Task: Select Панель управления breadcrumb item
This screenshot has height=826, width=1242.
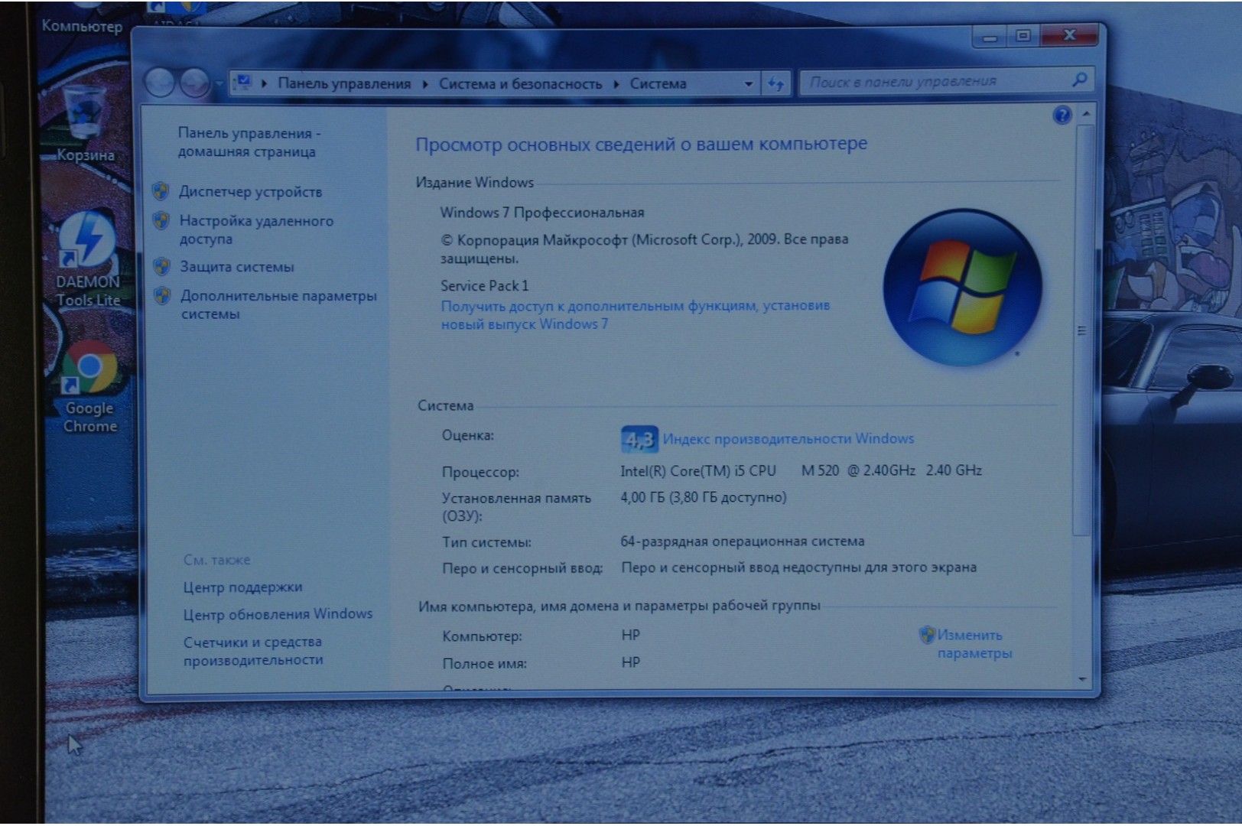Action: click(343, 83)
